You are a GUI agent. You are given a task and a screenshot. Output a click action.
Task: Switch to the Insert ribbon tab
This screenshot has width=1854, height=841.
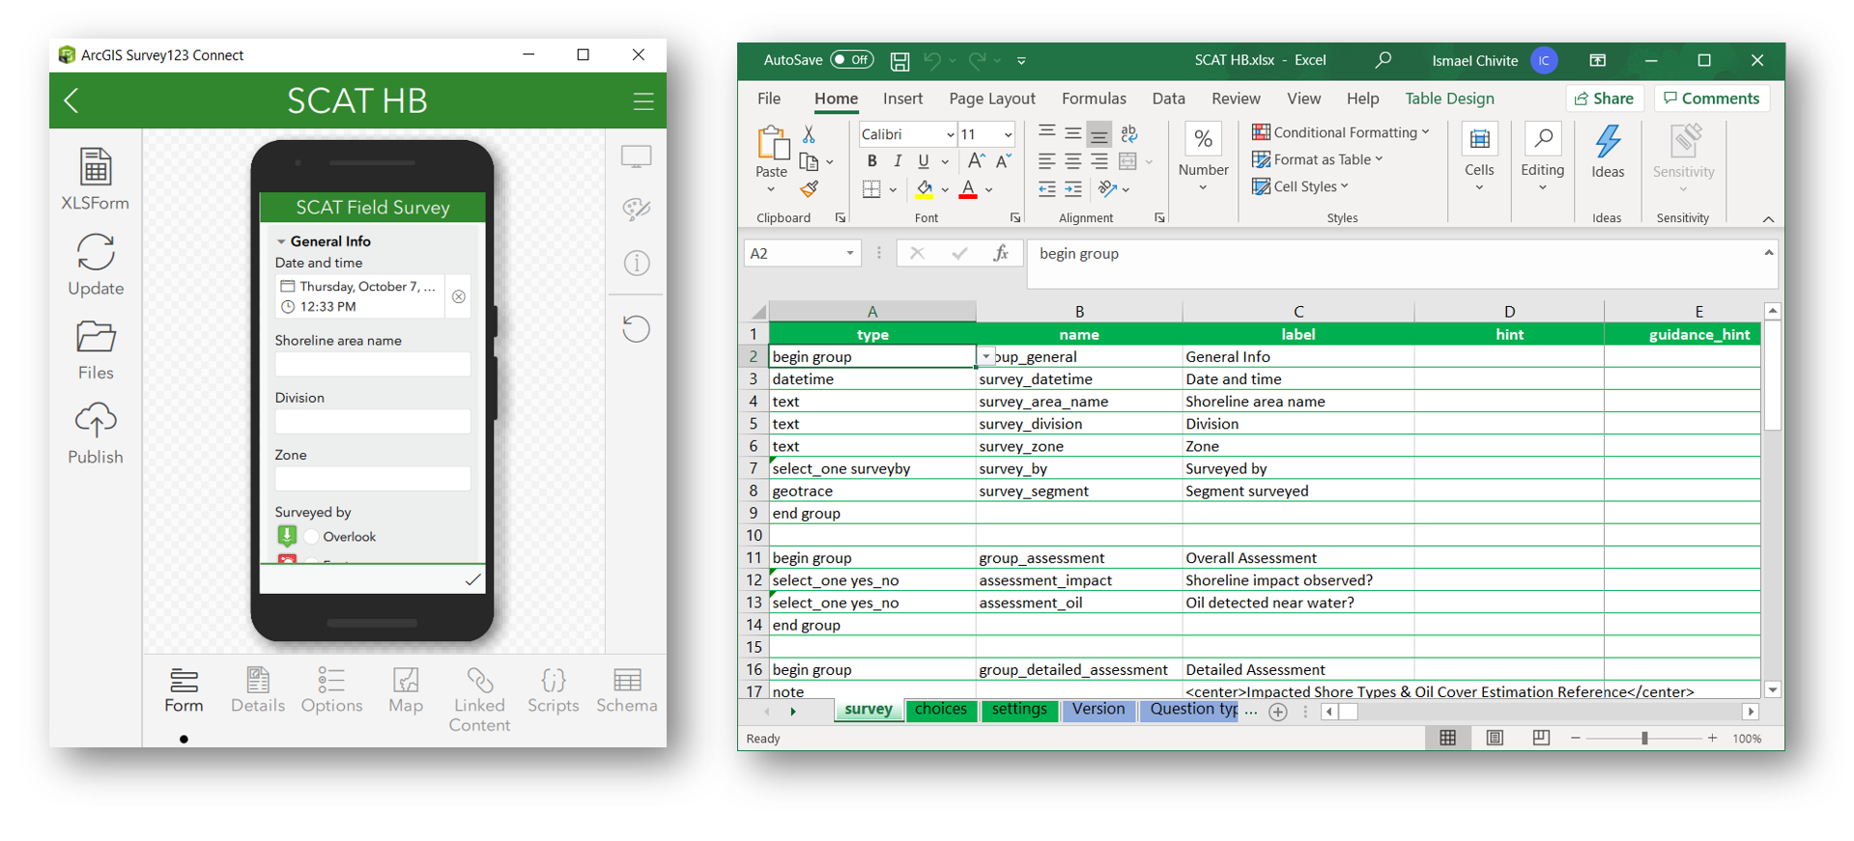tap(902, 98)
